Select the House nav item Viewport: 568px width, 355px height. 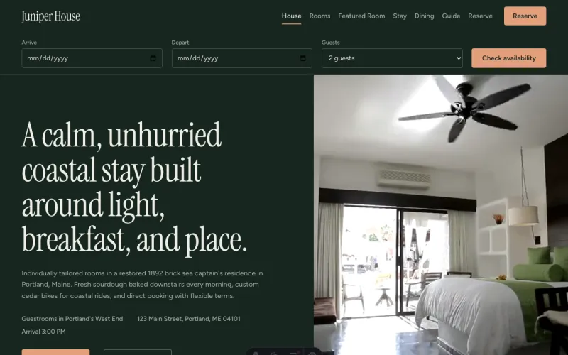point(292,16)
